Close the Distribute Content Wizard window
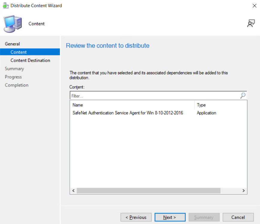This screenshot has width=260, height=224. click(x=255, y=6)
